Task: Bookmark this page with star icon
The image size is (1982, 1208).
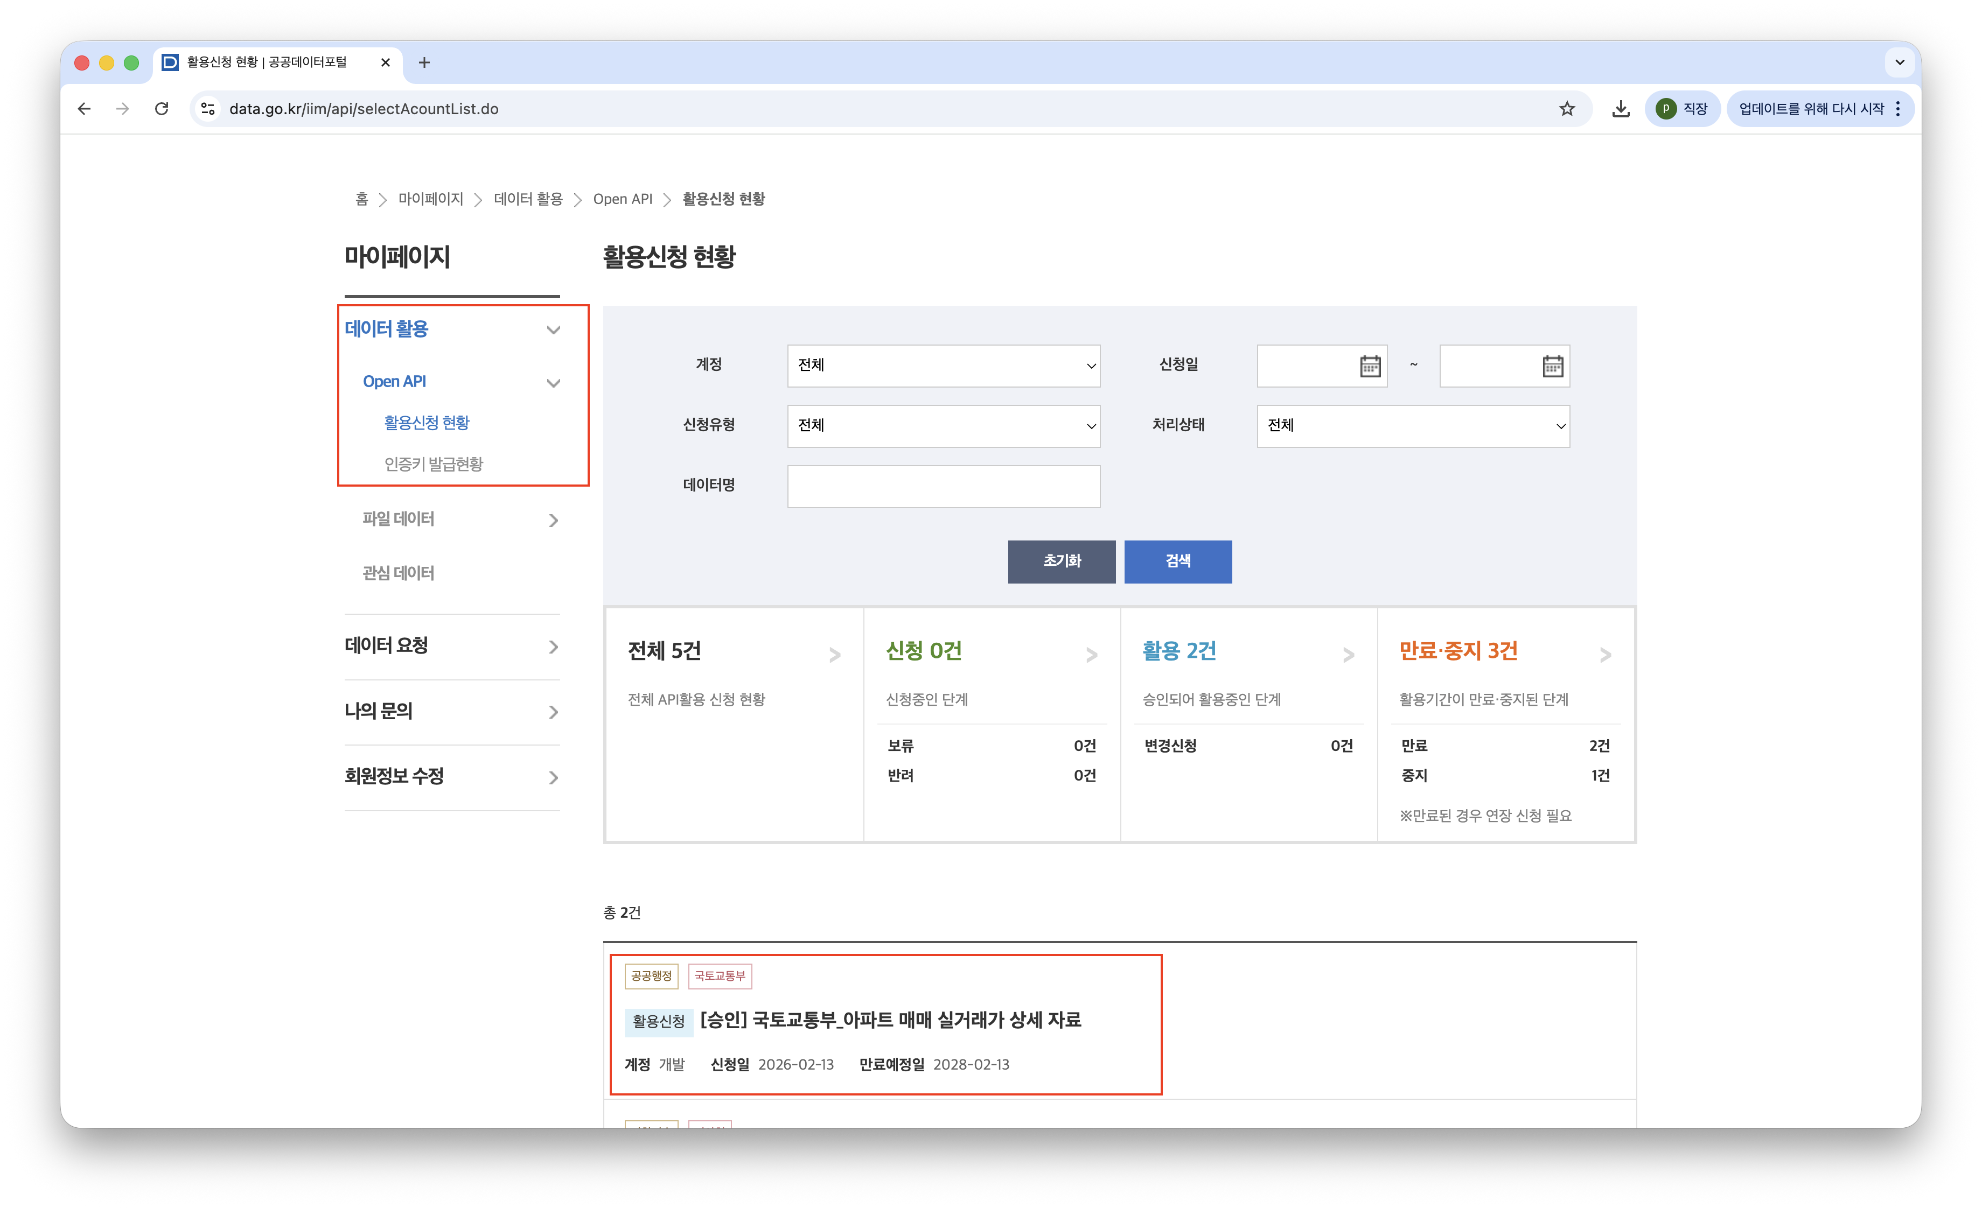Action: [x=1567, y=109]
